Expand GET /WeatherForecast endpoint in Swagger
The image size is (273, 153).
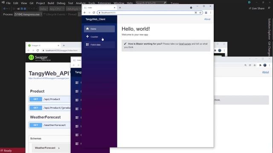(x=49, y=125)
